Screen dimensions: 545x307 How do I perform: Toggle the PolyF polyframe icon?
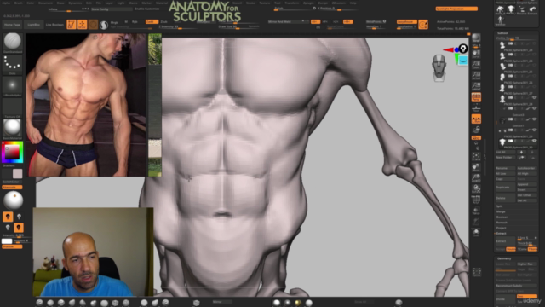click(x=476, y=200)
